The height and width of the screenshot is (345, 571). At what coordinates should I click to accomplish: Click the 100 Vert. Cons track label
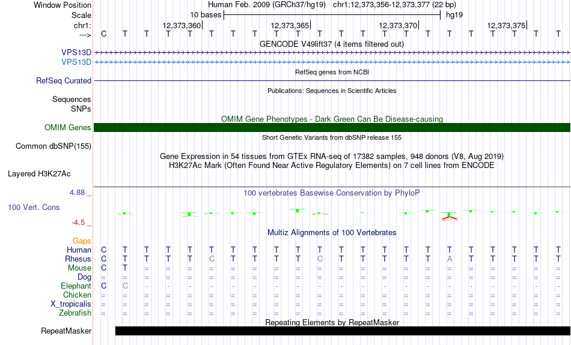[x=34, y=207]
